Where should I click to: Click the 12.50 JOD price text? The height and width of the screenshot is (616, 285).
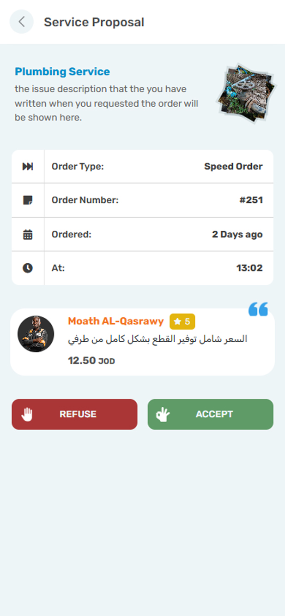click(x=91, y=360)
